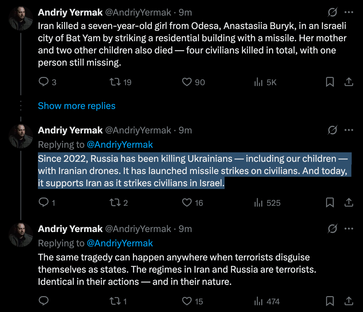The image size is (363, 312).
Task: Retweet the tweet with 19 reposts
Action: click(115, 82)
